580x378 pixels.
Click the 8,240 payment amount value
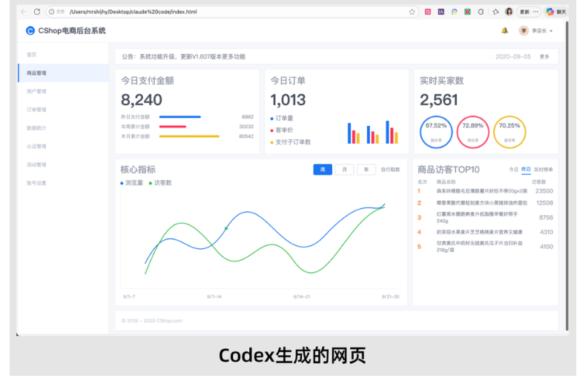click(x=142, y=100)
